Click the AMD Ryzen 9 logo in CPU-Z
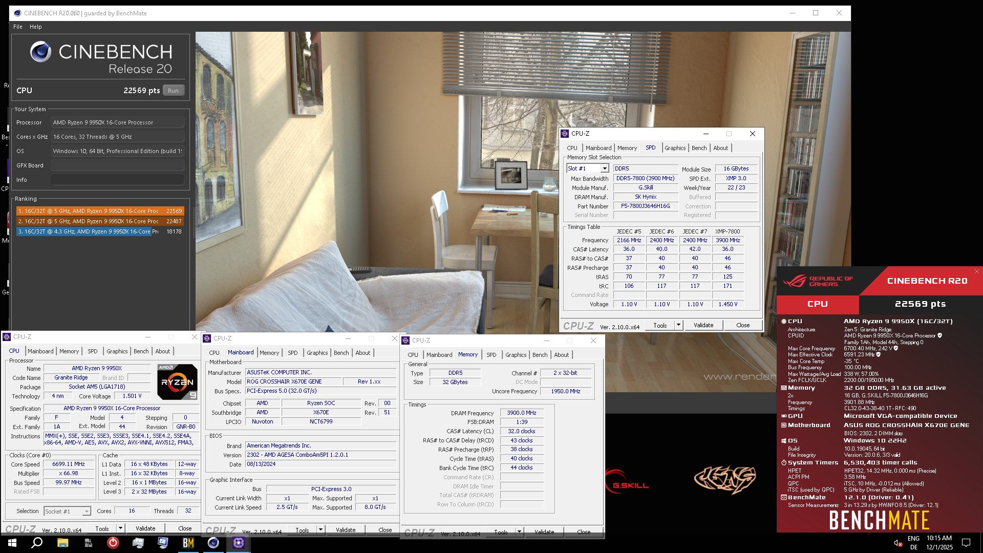This screenshot has width=983, height=553. point(177,381)
